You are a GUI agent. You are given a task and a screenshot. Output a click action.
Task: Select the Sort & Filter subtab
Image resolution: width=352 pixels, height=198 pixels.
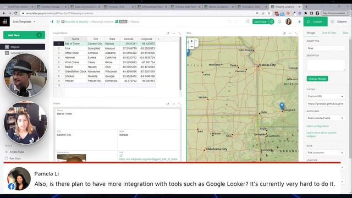click(329, 33)
